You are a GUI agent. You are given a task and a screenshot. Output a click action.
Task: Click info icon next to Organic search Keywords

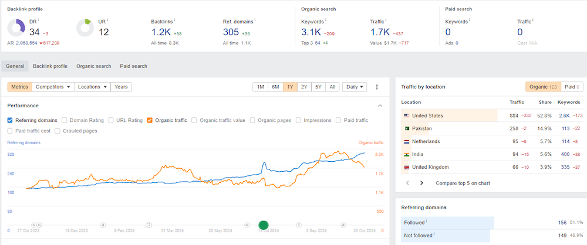point(325,20)
